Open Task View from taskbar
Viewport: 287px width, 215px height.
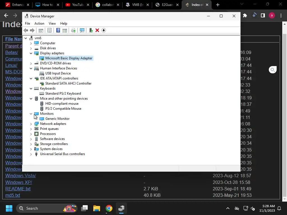coord(84,208)
